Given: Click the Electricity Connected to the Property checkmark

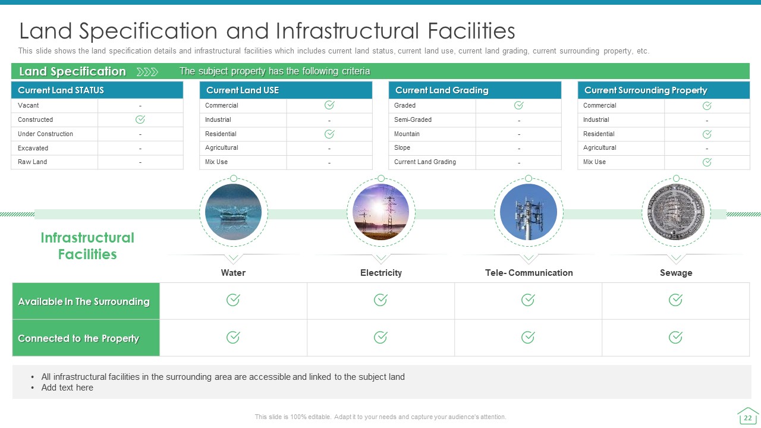Looking at the screenshot, I should (380, 338).
